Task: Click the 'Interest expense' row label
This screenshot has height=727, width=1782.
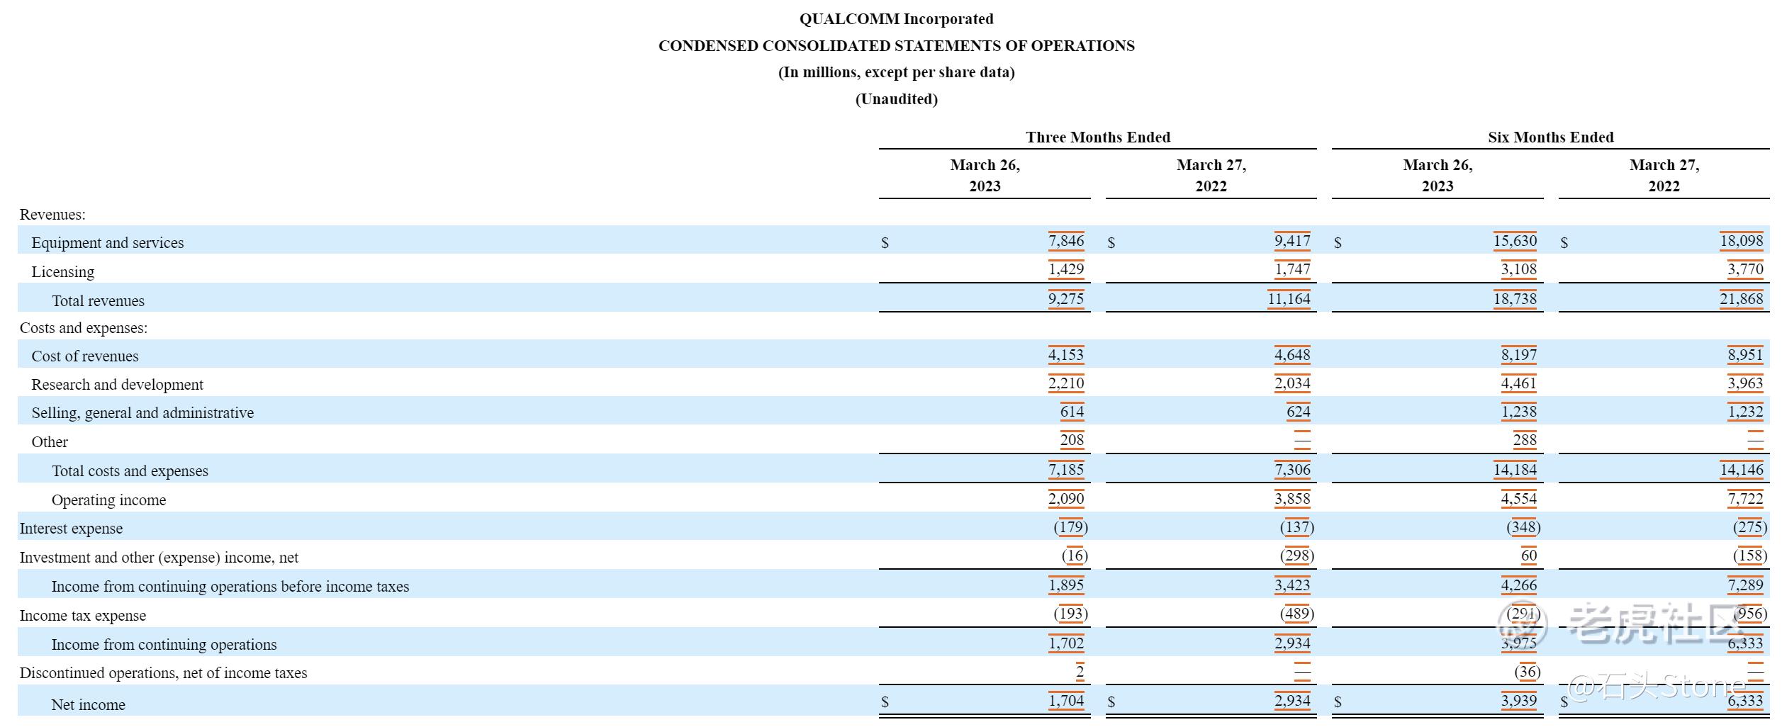Action: [71, 529]
